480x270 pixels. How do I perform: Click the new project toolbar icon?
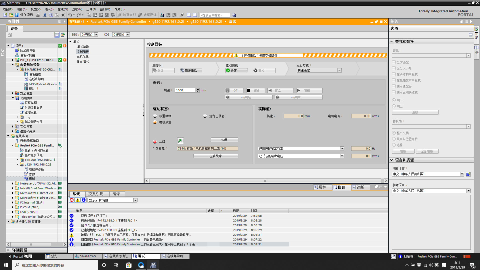point(5,15)
